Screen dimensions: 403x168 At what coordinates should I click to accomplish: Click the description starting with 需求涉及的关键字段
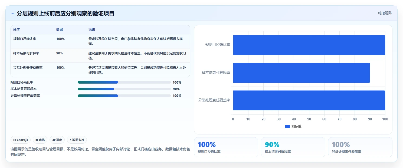tap(137, 41)
